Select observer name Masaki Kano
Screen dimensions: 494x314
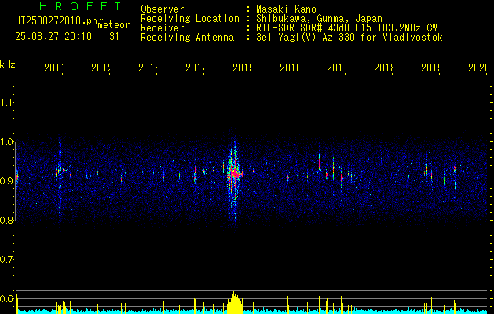286,9
